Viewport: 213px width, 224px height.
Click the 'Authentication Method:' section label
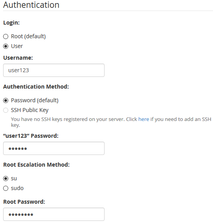click(36, 87)
